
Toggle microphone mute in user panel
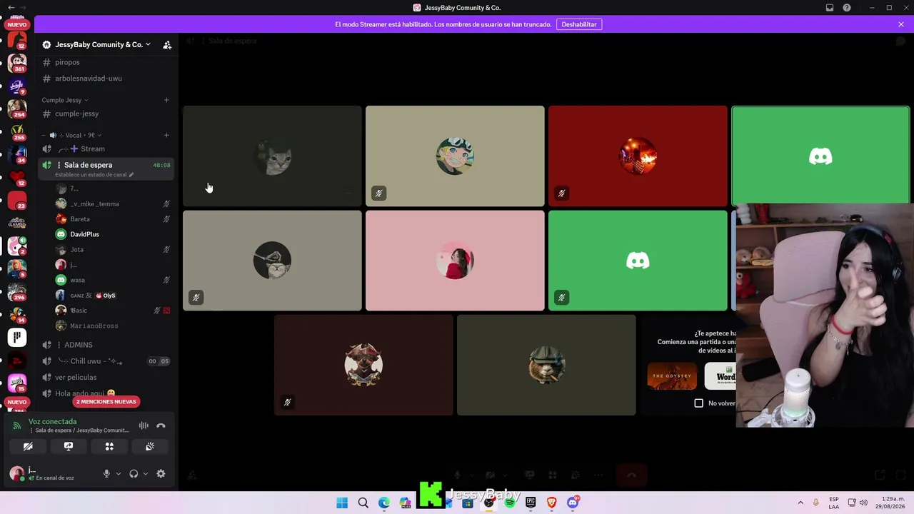(x=106, y=473)
